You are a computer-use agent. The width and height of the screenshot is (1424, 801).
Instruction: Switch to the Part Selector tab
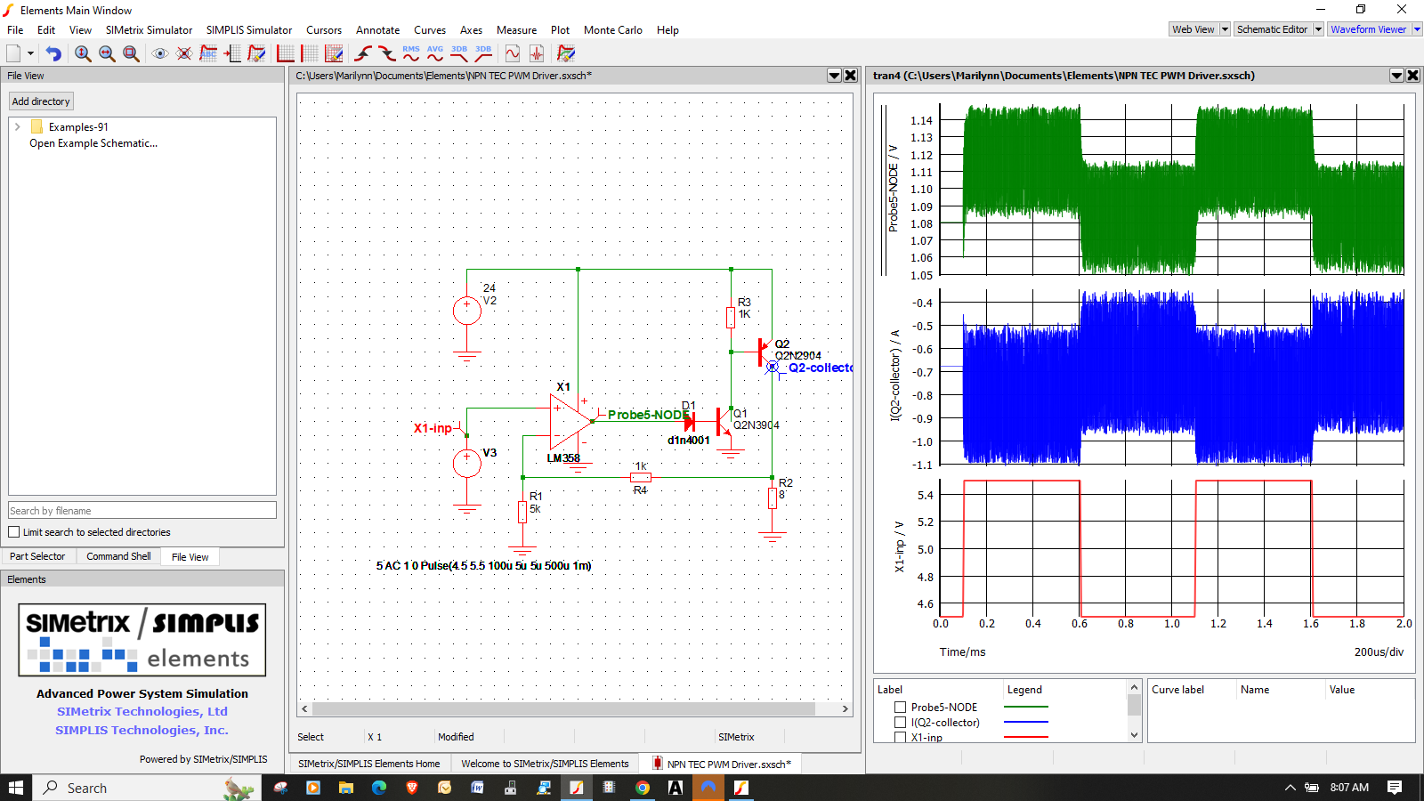37,556
